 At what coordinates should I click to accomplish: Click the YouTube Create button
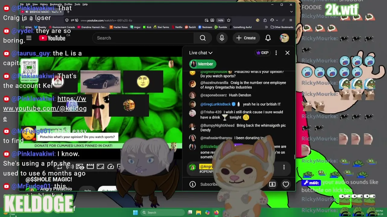click(246, 38)
